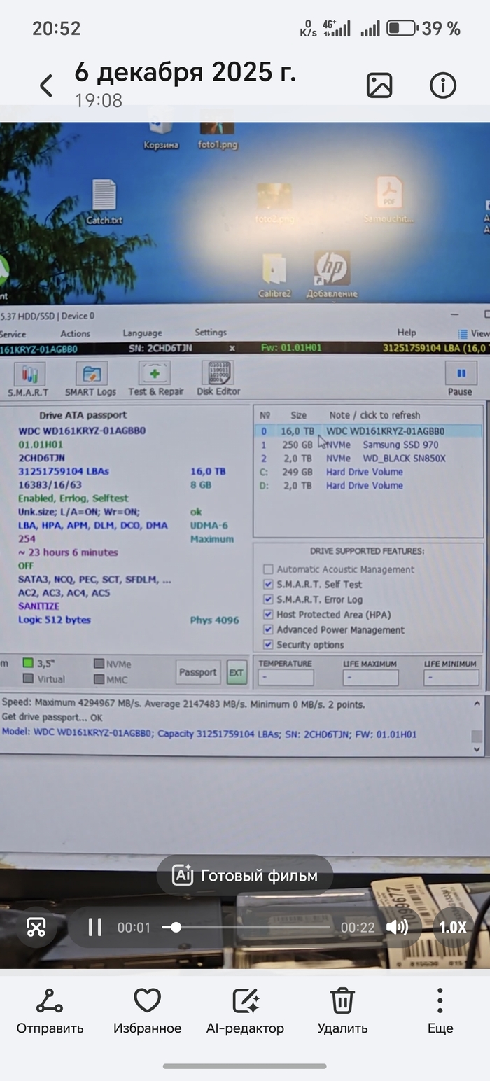Open the S.M.A.R.T toolbar icon

[x=28, y=380]
